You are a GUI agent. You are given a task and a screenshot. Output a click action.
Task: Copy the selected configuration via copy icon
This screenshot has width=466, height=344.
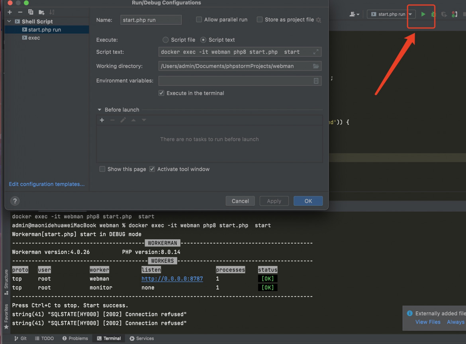point(31,12)
